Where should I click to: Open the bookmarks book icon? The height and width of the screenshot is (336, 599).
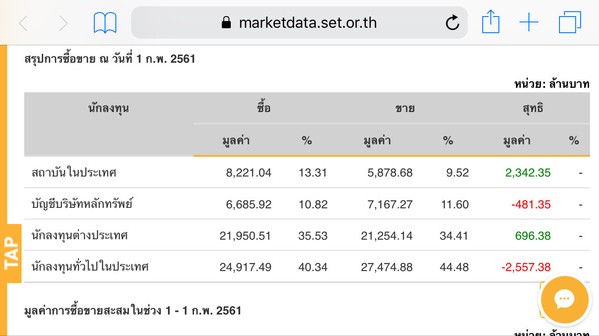coord(105,23)
